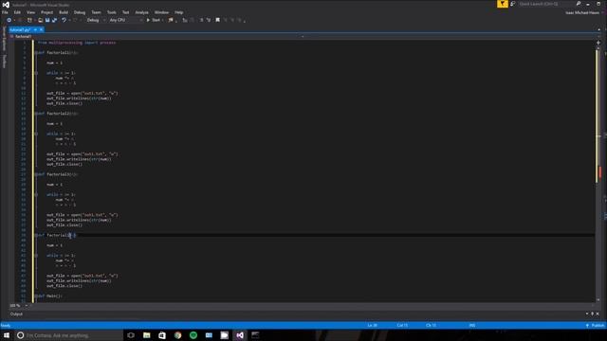The height and width of the screenshot is (341, 607).
Task: Click the Cortana search box in taskbar
Action: tap(69, 335)
